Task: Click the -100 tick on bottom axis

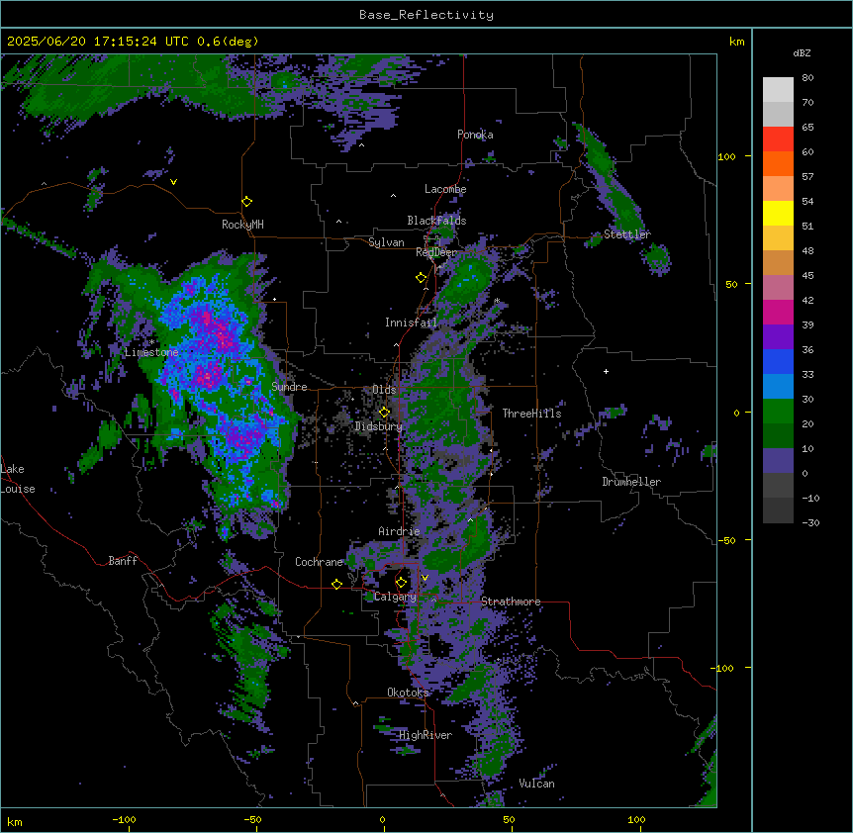Action: [124, 819]
